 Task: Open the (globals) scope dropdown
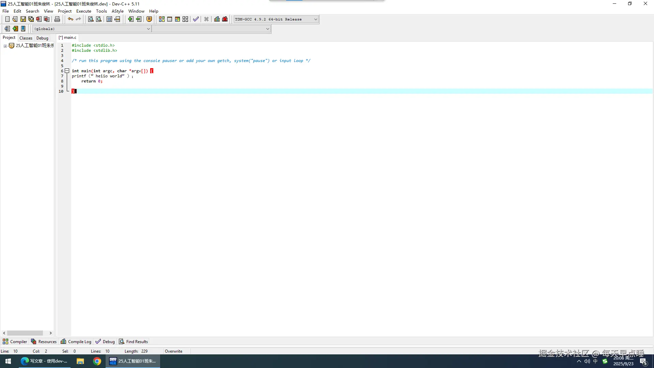click(148, 29)
